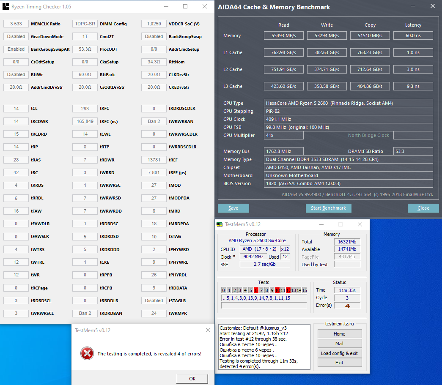Viewport: 442px width, 385px height.
Task: Click the tWRWRBAN Ban 2 field
Action: [x=154, y=121]
